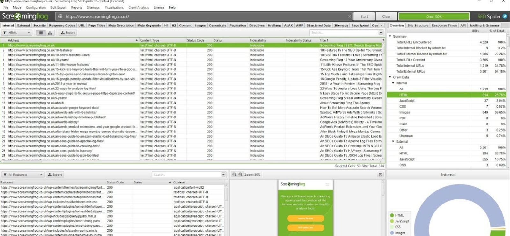Select the about URL row

[191, 103]
